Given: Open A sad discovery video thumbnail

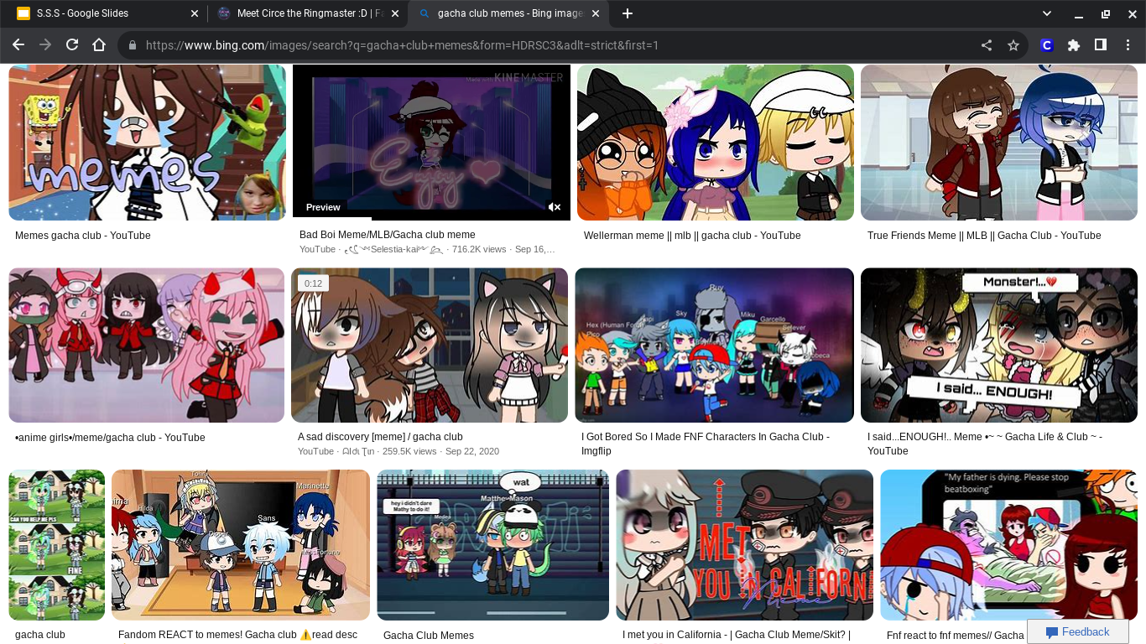Looking at the screenshot, I should tap(430, 345).
